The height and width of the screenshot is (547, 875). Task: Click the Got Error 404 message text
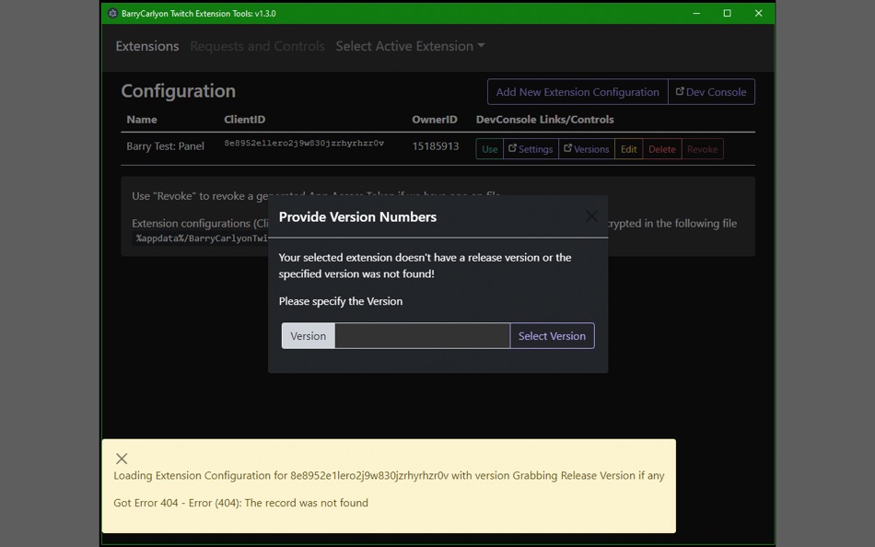[x=241, y=503]
